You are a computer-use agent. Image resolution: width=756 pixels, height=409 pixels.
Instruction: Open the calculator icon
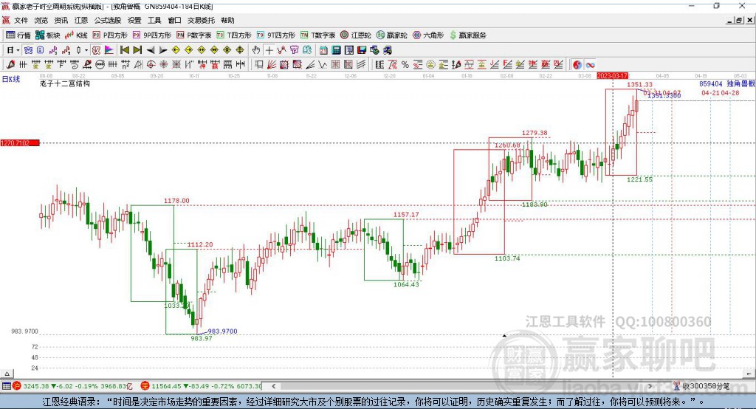[x=337, y=50]
